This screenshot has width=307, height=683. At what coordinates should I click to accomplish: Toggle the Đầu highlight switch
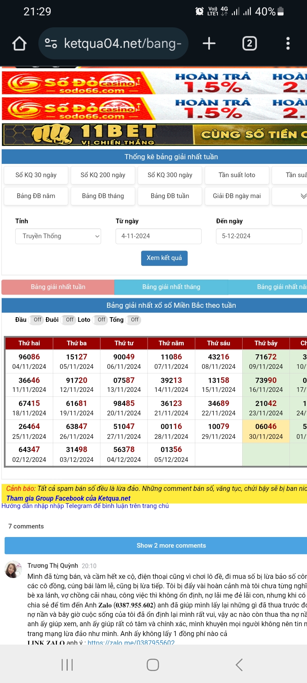[37, 320]
